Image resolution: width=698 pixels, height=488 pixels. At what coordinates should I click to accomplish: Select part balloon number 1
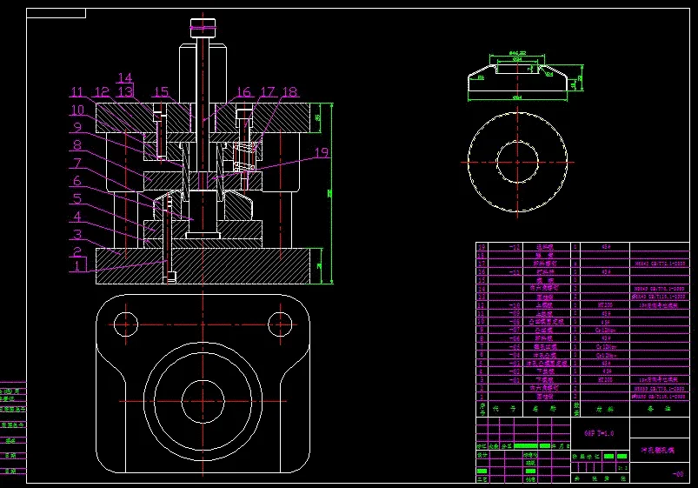[78, 266]
